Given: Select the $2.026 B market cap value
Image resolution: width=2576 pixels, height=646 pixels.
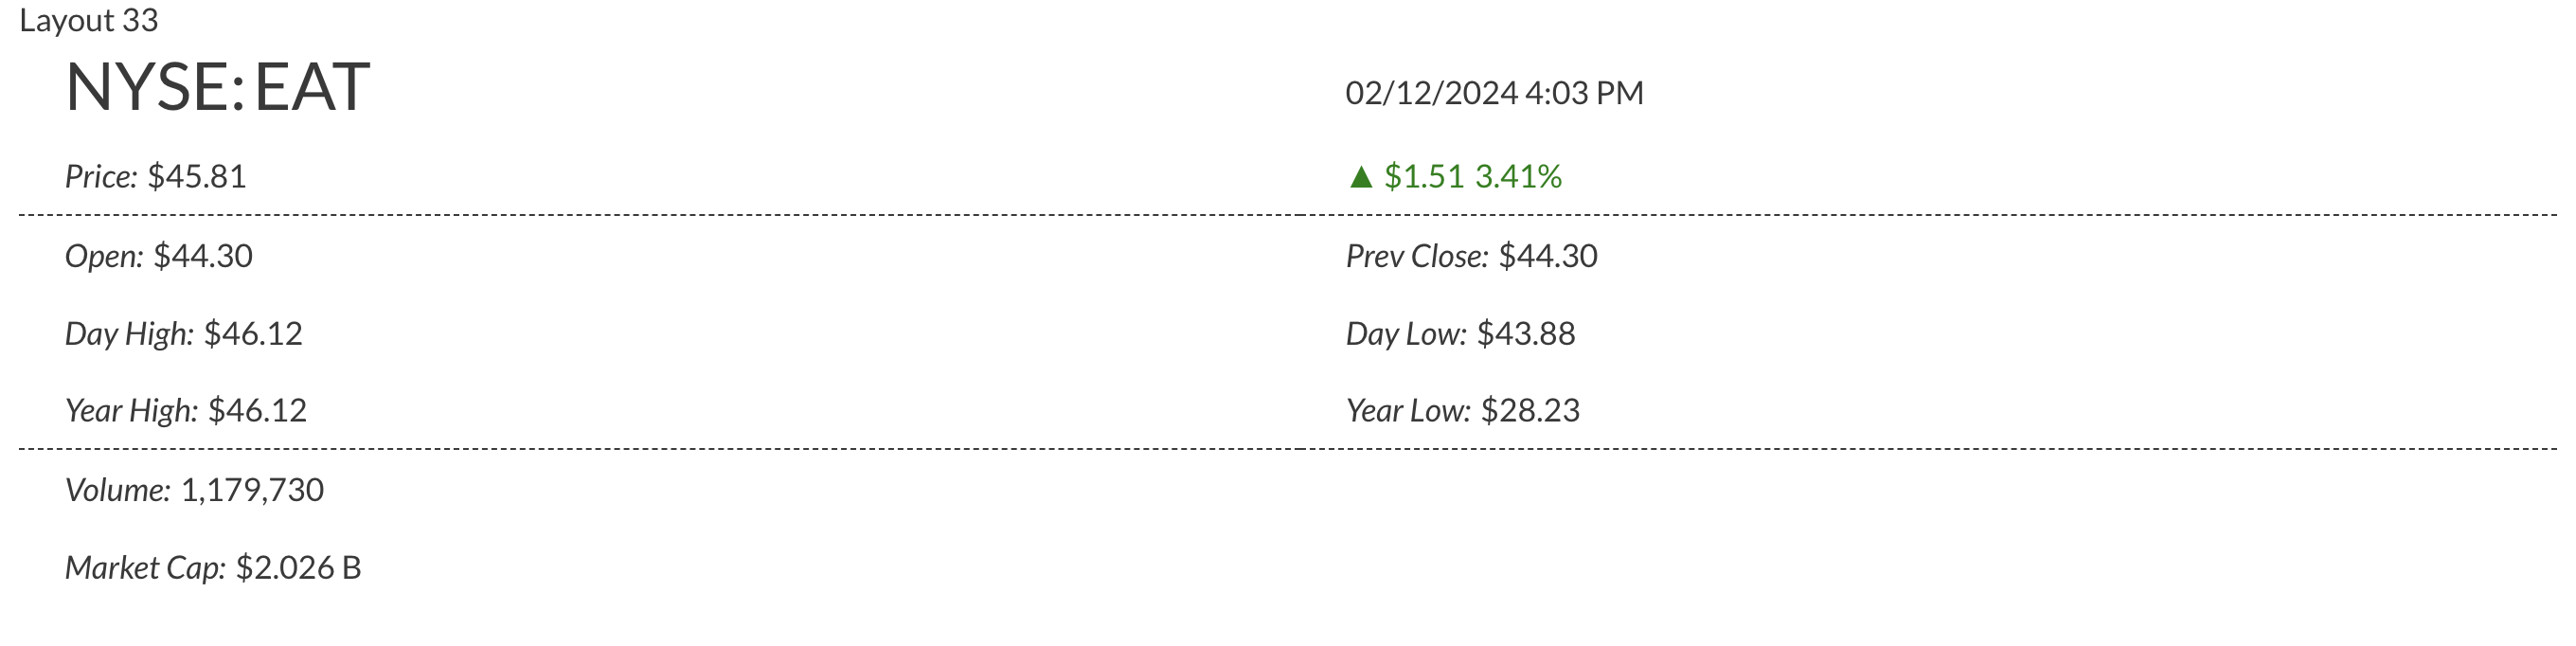Looking at the screenshot, I should 298,568.
